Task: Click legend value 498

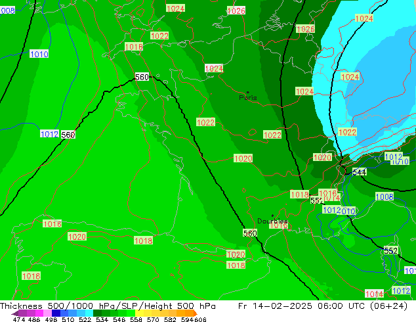Action: 51,319
